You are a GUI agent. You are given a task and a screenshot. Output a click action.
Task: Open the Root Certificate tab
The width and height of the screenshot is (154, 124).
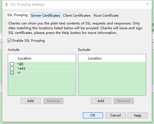click(106, 16)
